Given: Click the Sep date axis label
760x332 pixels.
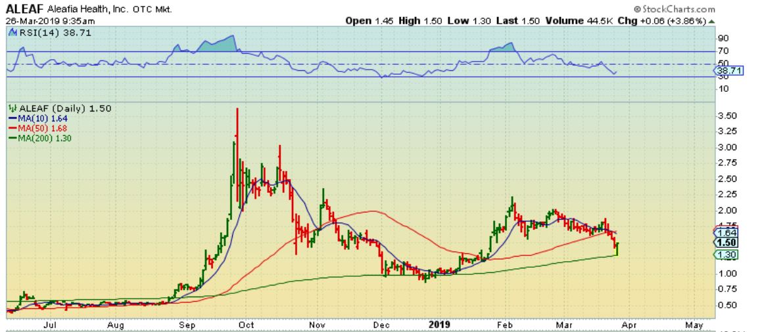Looking at the screenshot, I should click(x=187, y=324).
